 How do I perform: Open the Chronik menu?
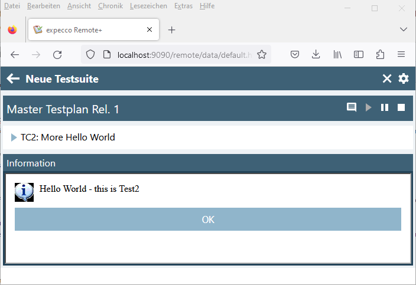[x=110, y=6]
